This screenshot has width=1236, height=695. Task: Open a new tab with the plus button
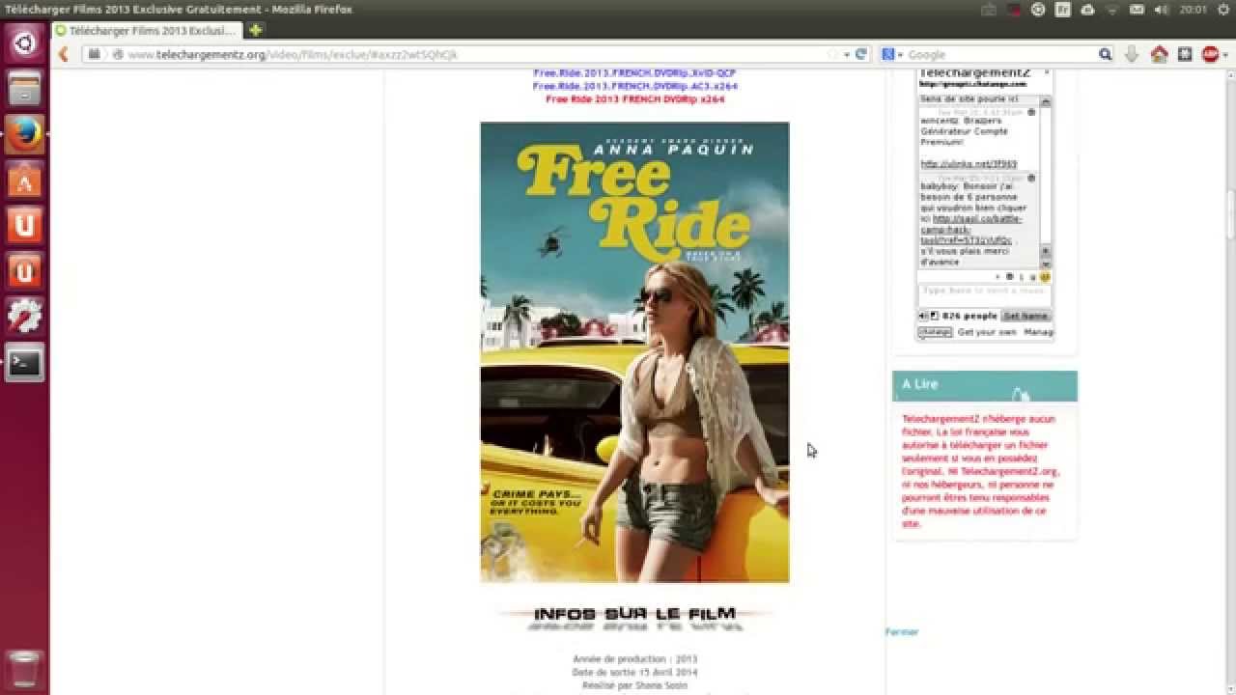click(x=255, y=30)
